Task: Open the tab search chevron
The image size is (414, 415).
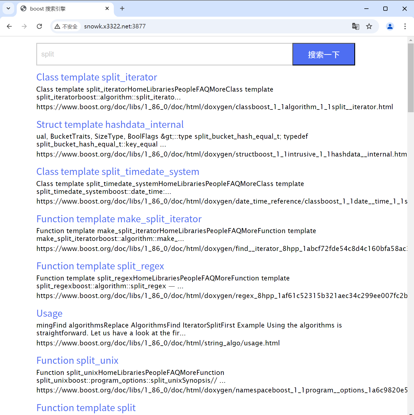Action: (8, 8)
